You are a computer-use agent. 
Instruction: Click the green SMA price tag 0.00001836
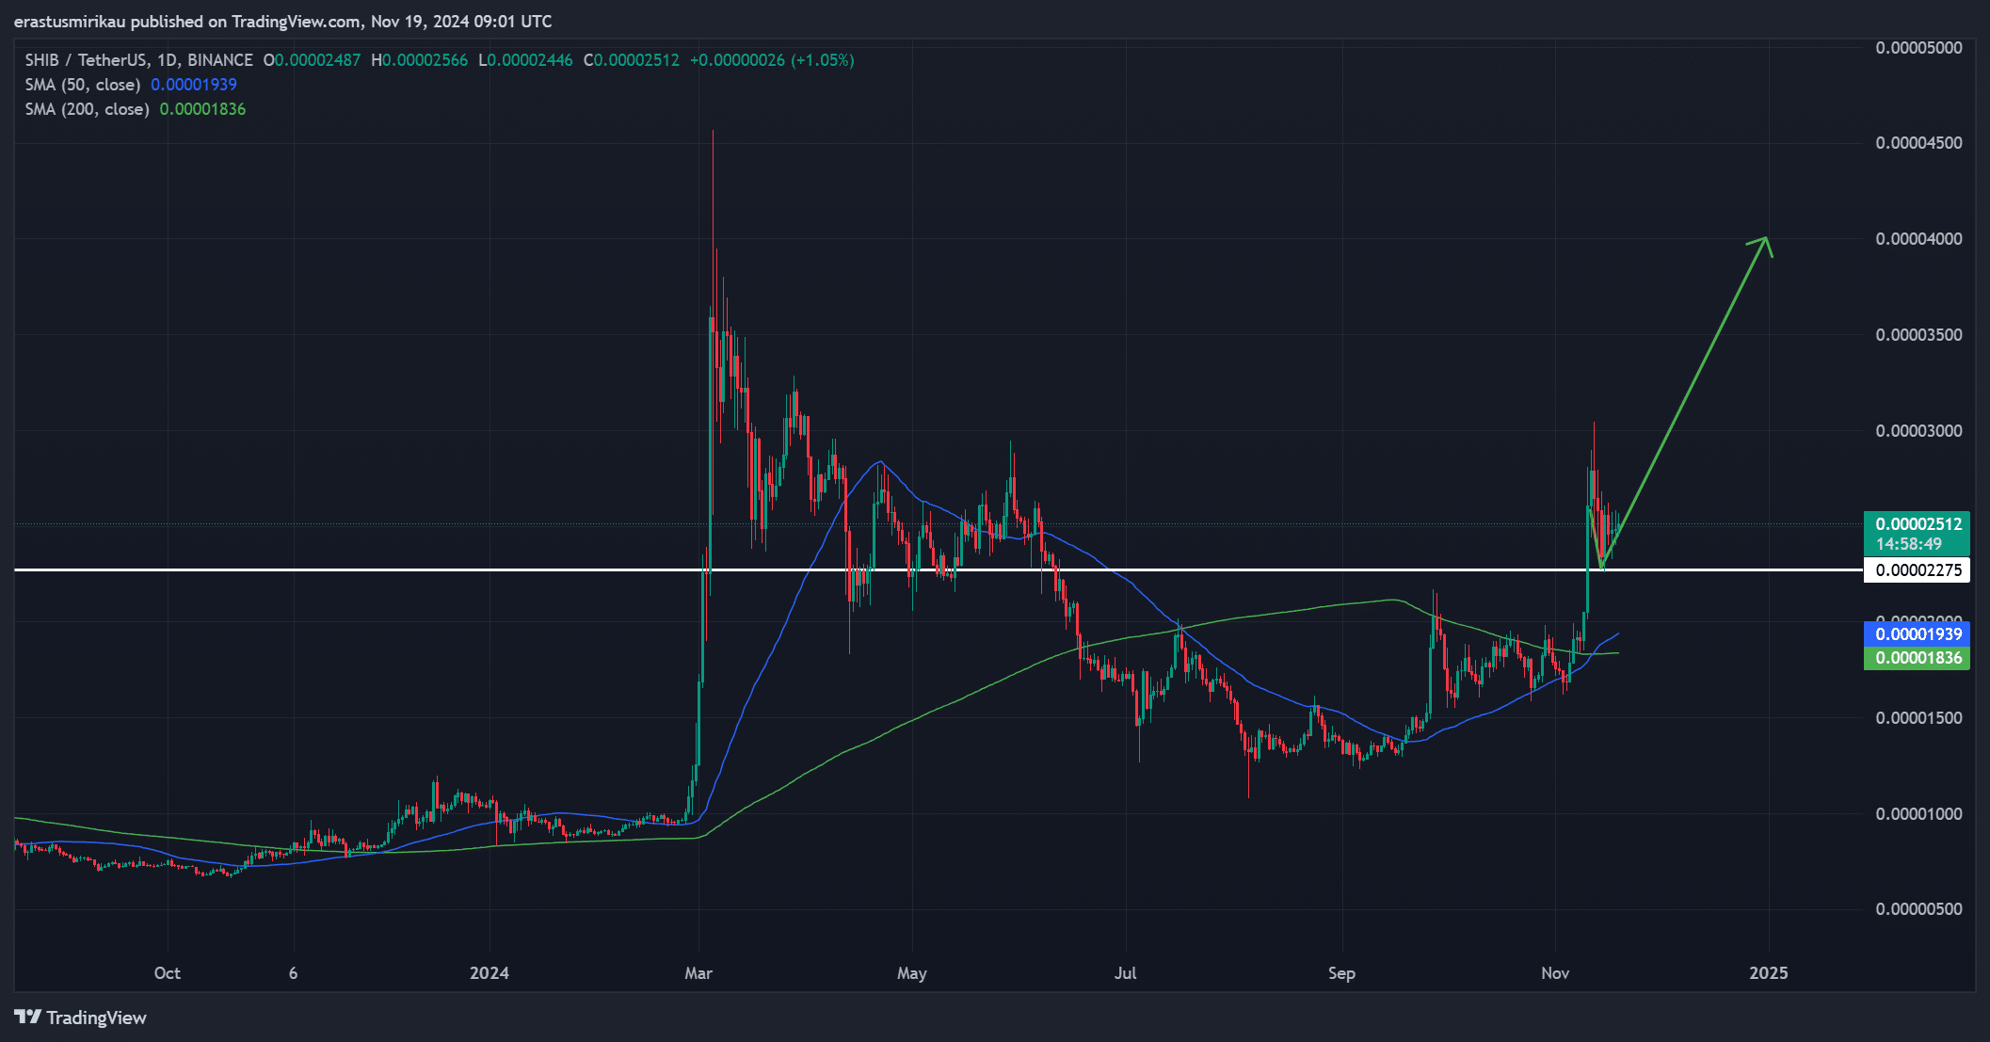[1918, 658]
